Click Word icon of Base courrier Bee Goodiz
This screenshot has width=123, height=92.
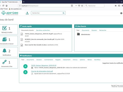22,45
